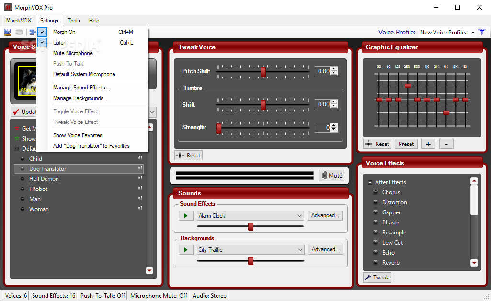Select the Man voice
The height and width of the screenshot is (301, 491).
point(79,199)
